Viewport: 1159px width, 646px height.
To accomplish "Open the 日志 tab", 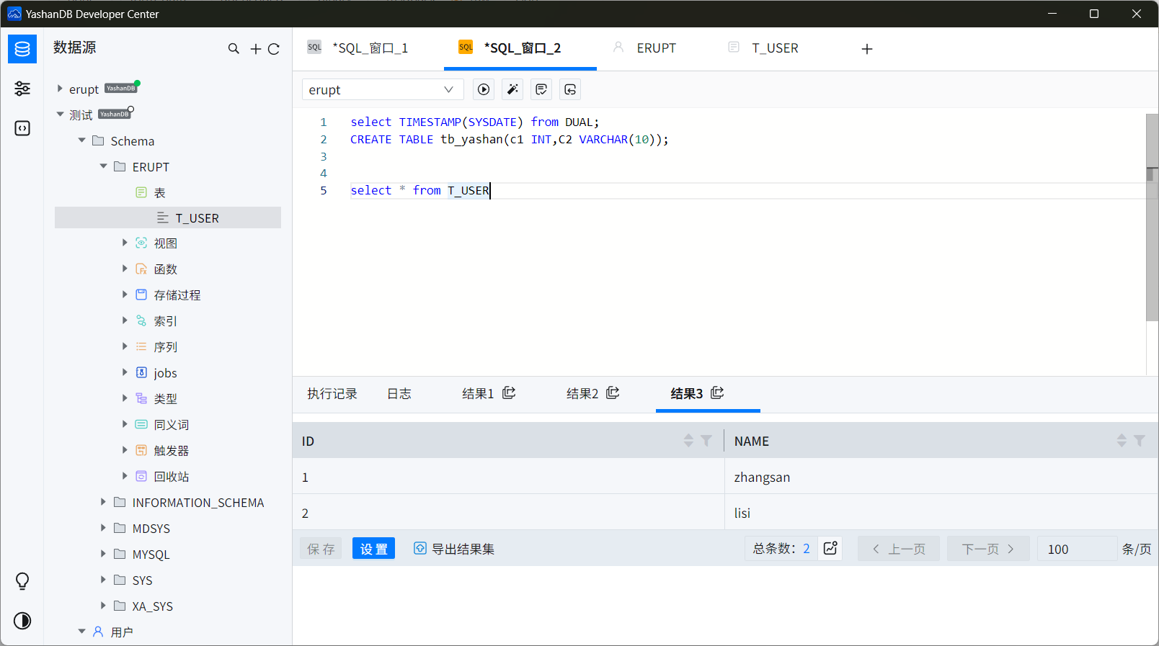I will pyautogui.click(x=399, y=393).
